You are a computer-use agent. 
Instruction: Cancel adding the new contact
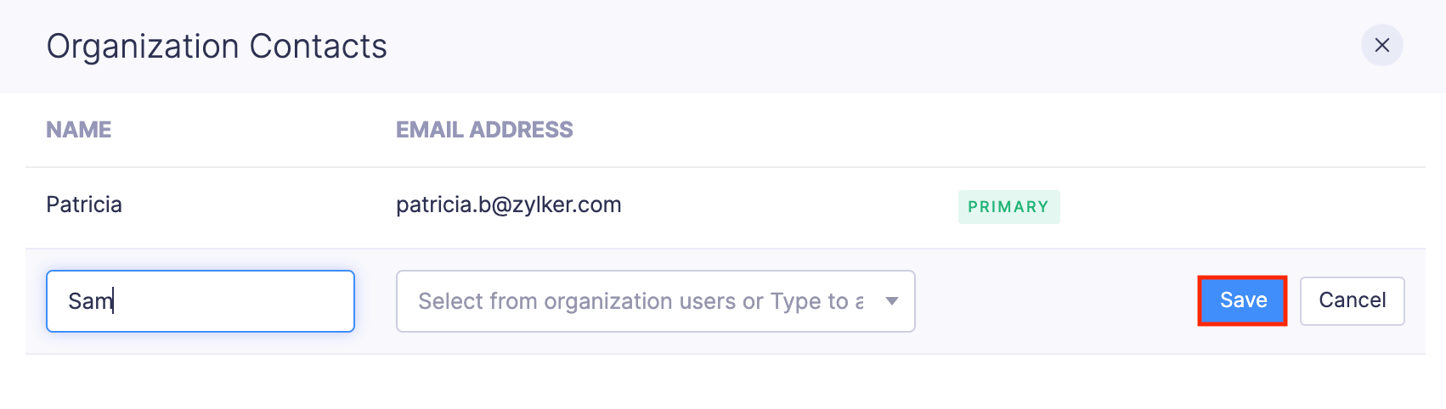pos(1352,300)
